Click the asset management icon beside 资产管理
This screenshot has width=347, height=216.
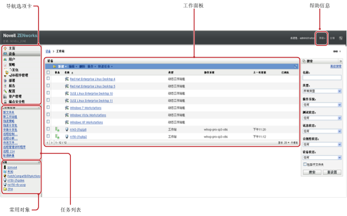(x=5, y=97)
